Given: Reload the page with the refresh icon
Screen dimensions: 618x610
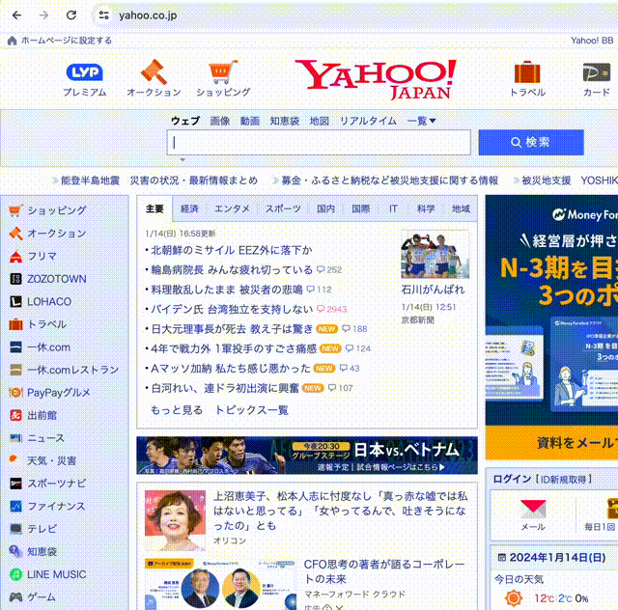Looking at the screenshot, I should (x=71, y=15).
